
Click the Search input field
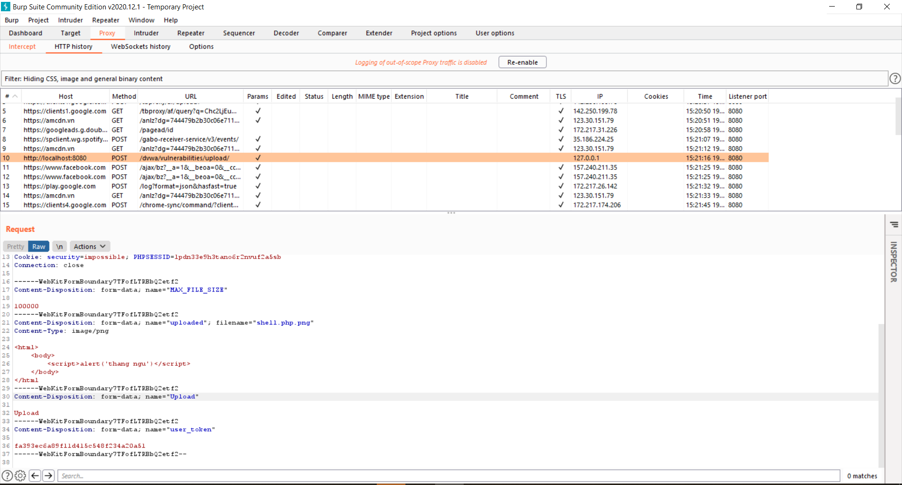coord(449,476)
